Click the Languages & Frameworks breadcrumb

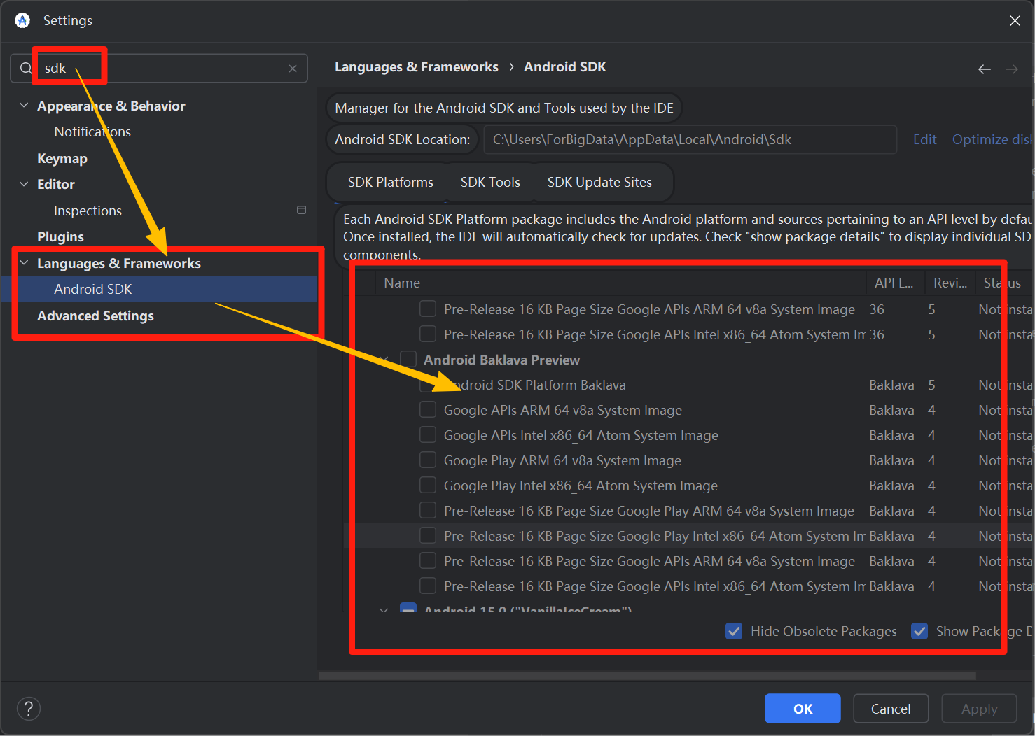pos(417,66)
